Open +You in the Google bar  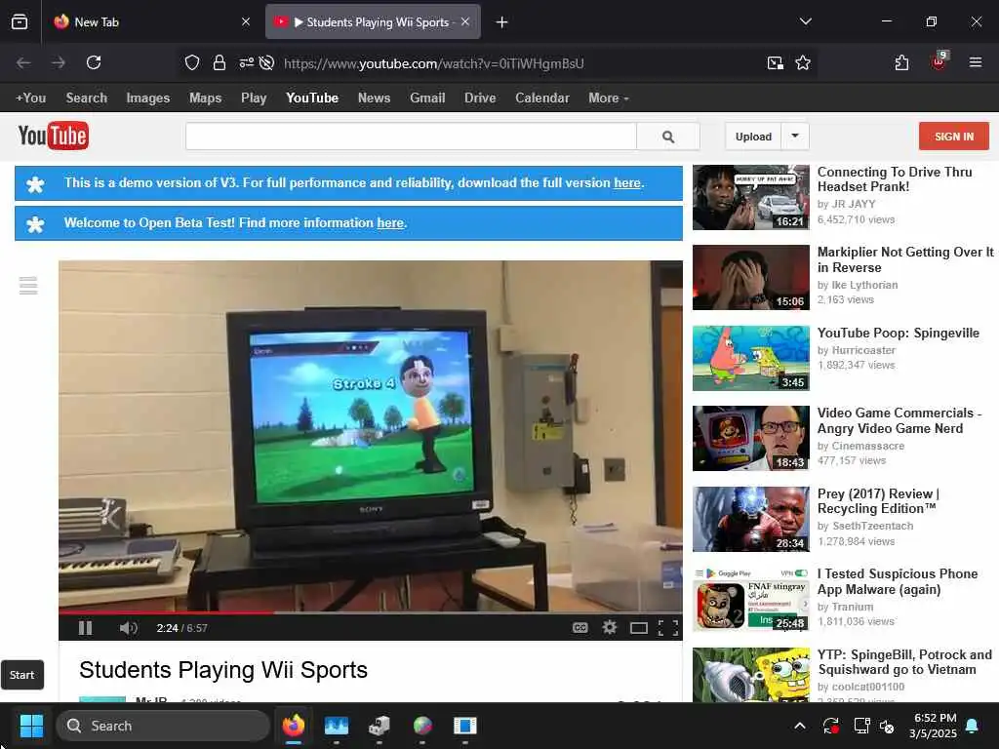pos(30,99)
